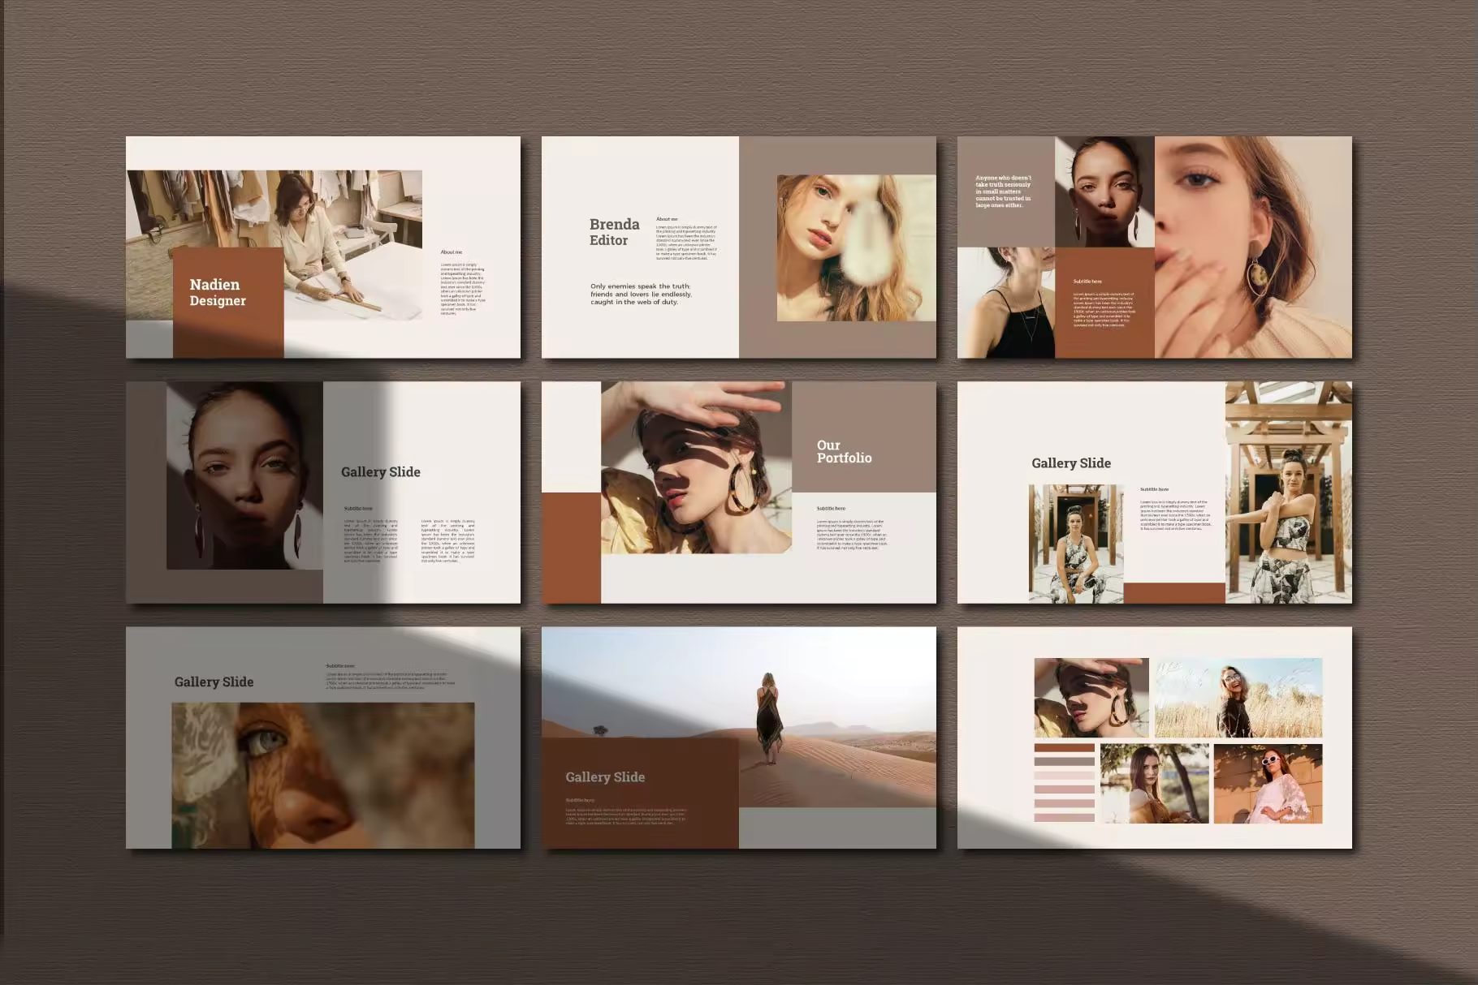The height and width of the screenshot is (985, 1478).
Task: Select photo of long-haired woman by tree
Action: pos(1155,784)
